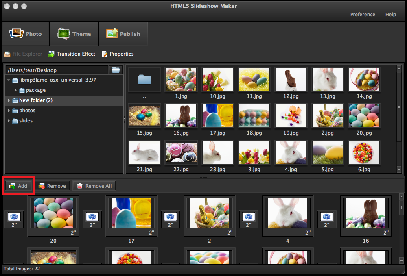The image size is (407, 276).
Task: Switch to the Theme tab
Action: click(x=74, y=34)
